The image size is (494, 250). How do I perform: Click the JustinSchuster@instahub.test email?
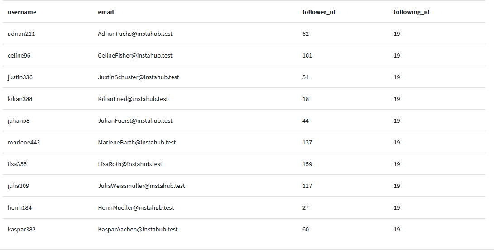[138, 77]
